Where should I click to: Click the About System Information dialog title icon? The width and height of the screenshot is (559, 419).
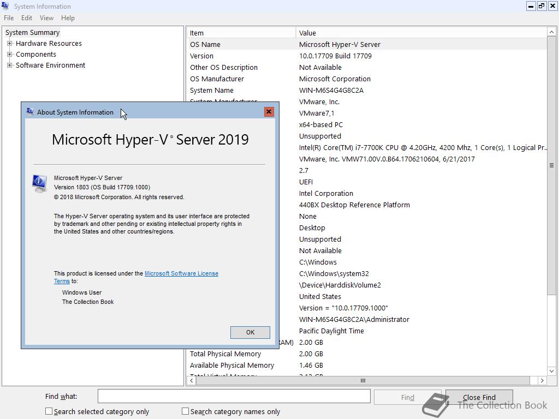coord(30,112)
